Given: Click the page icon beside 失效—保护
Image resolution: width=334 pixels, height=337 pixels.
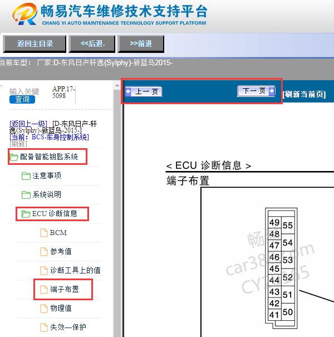Looking at the screenshot, I should point(44,328).
